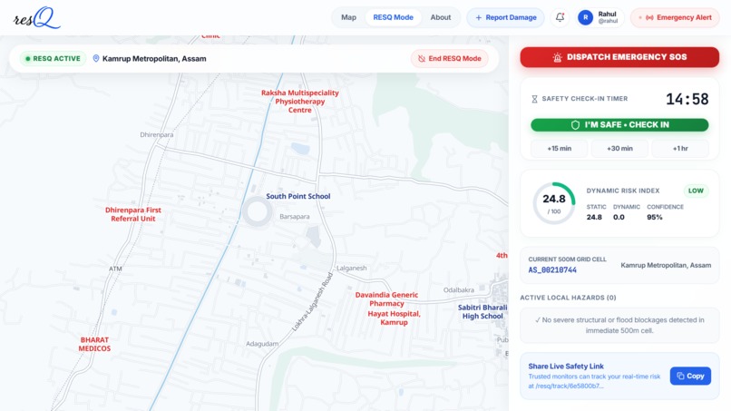Click grid cell ID AS_00210744
Viewport: 731px width, 411px height.
click(552, 270)
